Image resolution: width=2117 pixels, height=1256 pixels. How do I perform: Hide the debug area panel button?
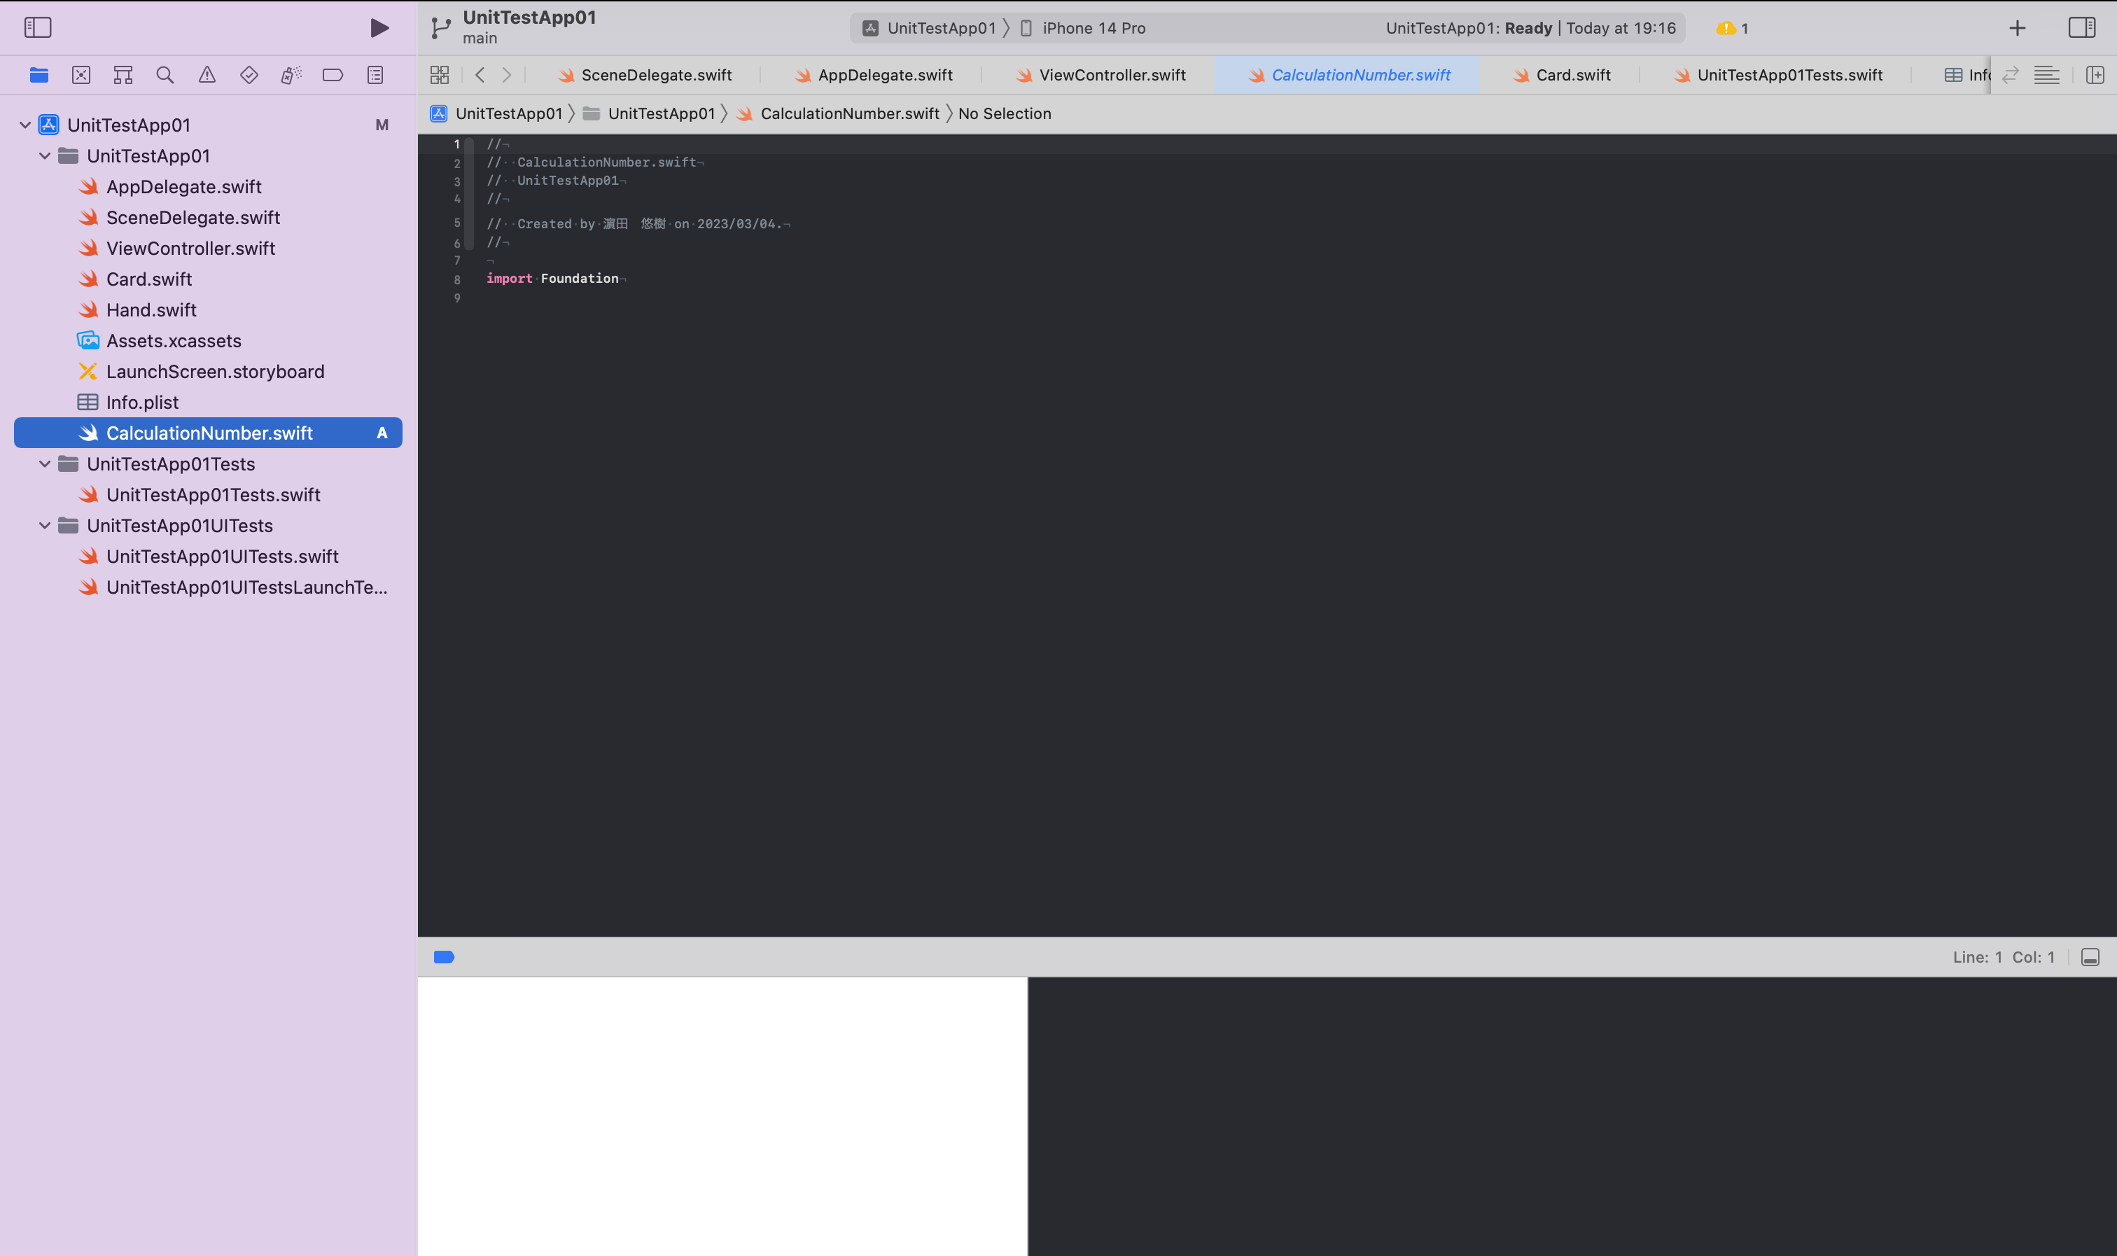tap(2090, 957)
